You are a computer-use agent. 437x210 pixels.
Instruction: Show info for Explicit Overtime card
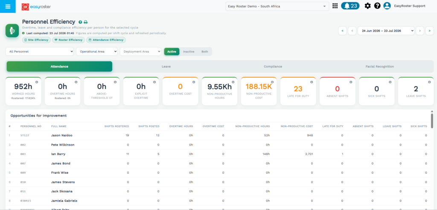point(154,82)
